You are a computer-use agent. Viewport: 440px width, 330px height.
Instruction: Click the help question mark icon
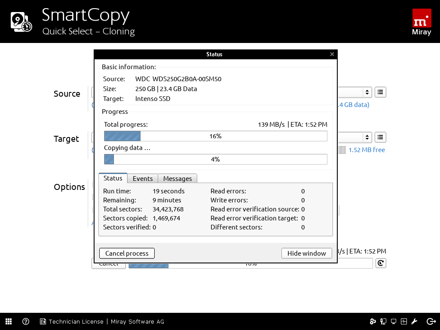point(26,321)
